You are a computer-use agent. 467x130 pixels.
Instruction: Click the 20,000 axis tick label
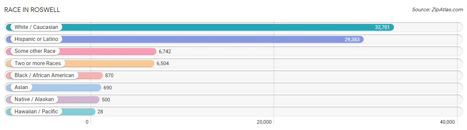coord(264,122)
